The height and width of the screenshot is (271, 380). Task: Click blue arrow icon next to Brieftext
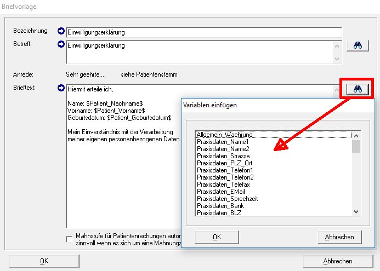point(61,88)
